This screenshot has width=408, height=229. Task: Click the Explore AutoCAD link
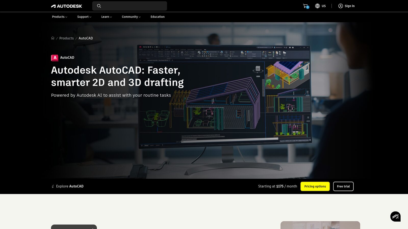point(70,186)
